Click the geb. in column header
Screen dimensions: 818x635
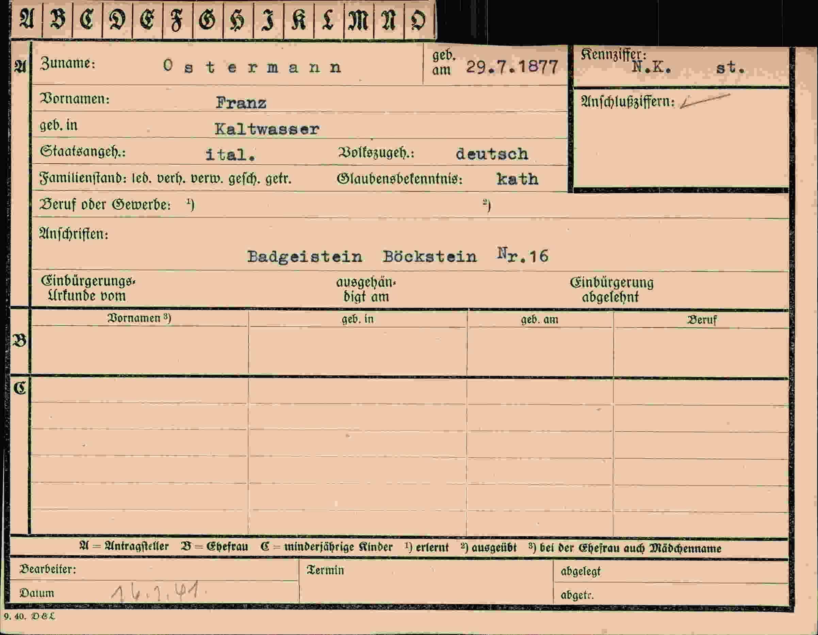(x=358, y=319)
